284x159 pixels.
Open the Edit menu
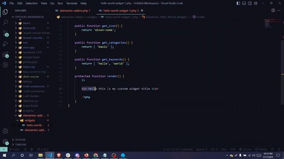tap(20, 3)
